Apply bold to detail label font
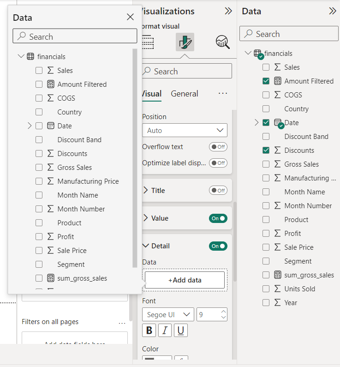The width and height of the screenshot is (340, 367). click(149, 330)
